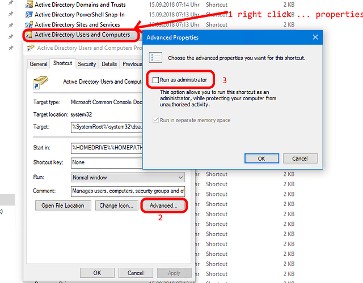Close the Advanced Properties dialog

(x=315, y=37)
